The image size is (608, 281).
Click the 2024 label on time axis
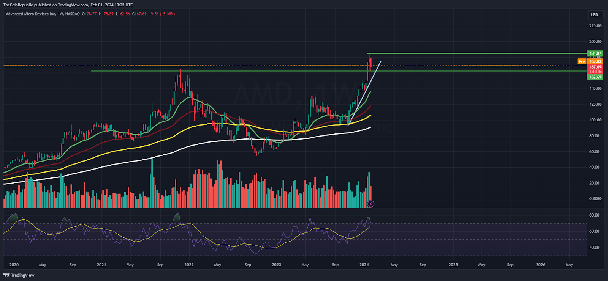click(x=364, y=265)
